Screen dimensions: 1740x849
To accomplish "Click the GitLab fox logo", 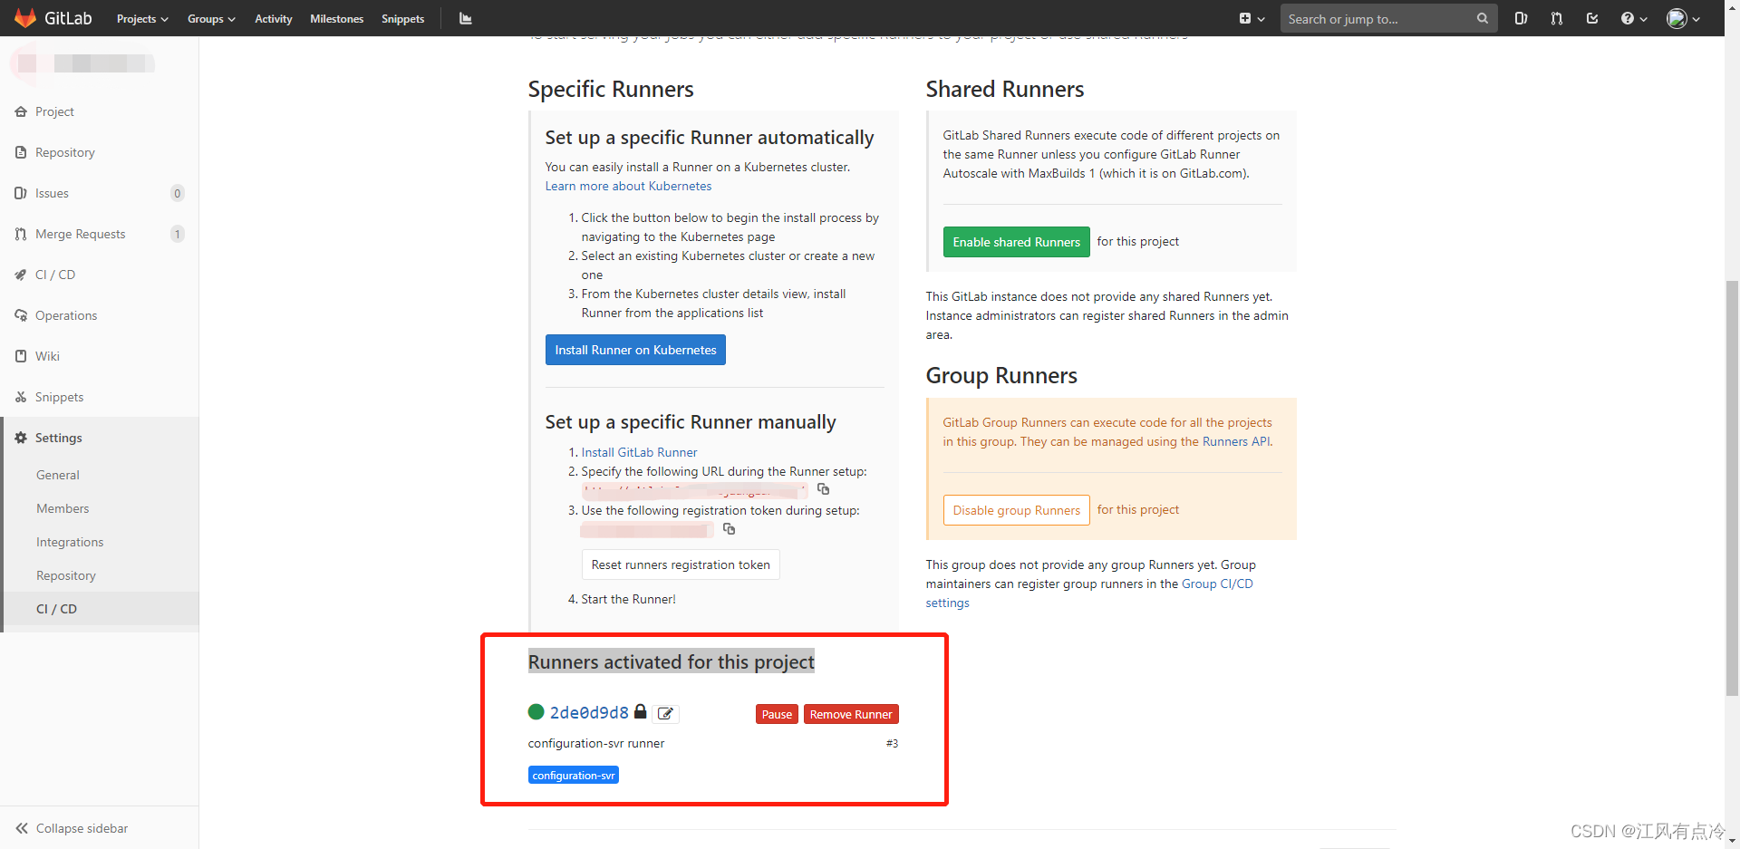I will pos(24,18).
